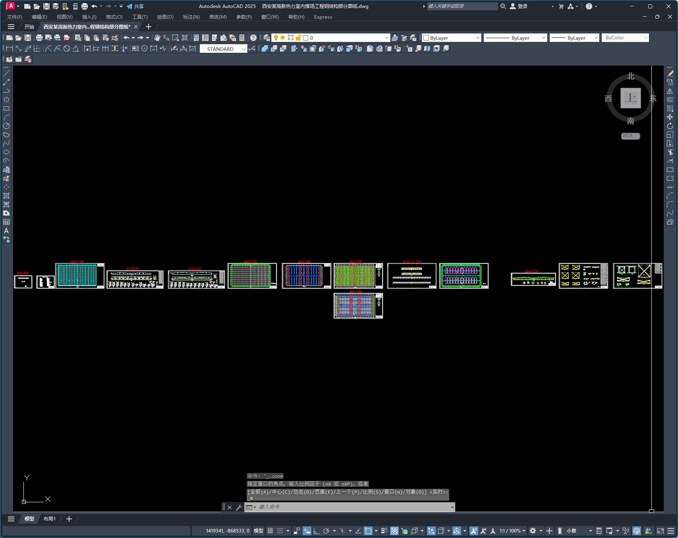This screenshot has width=678, height=538.
Task: Click the Help question mark toolbar icon
Action: (x=253, y=38)
